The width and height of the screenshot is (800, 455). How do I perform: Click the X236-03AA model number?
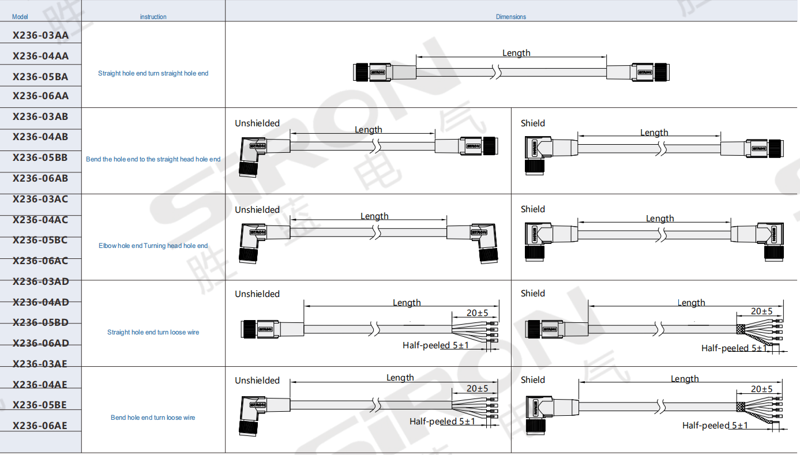click(40, 35)
